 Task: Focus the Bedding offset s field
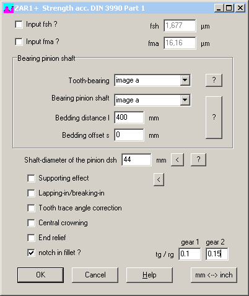[129, 135]
